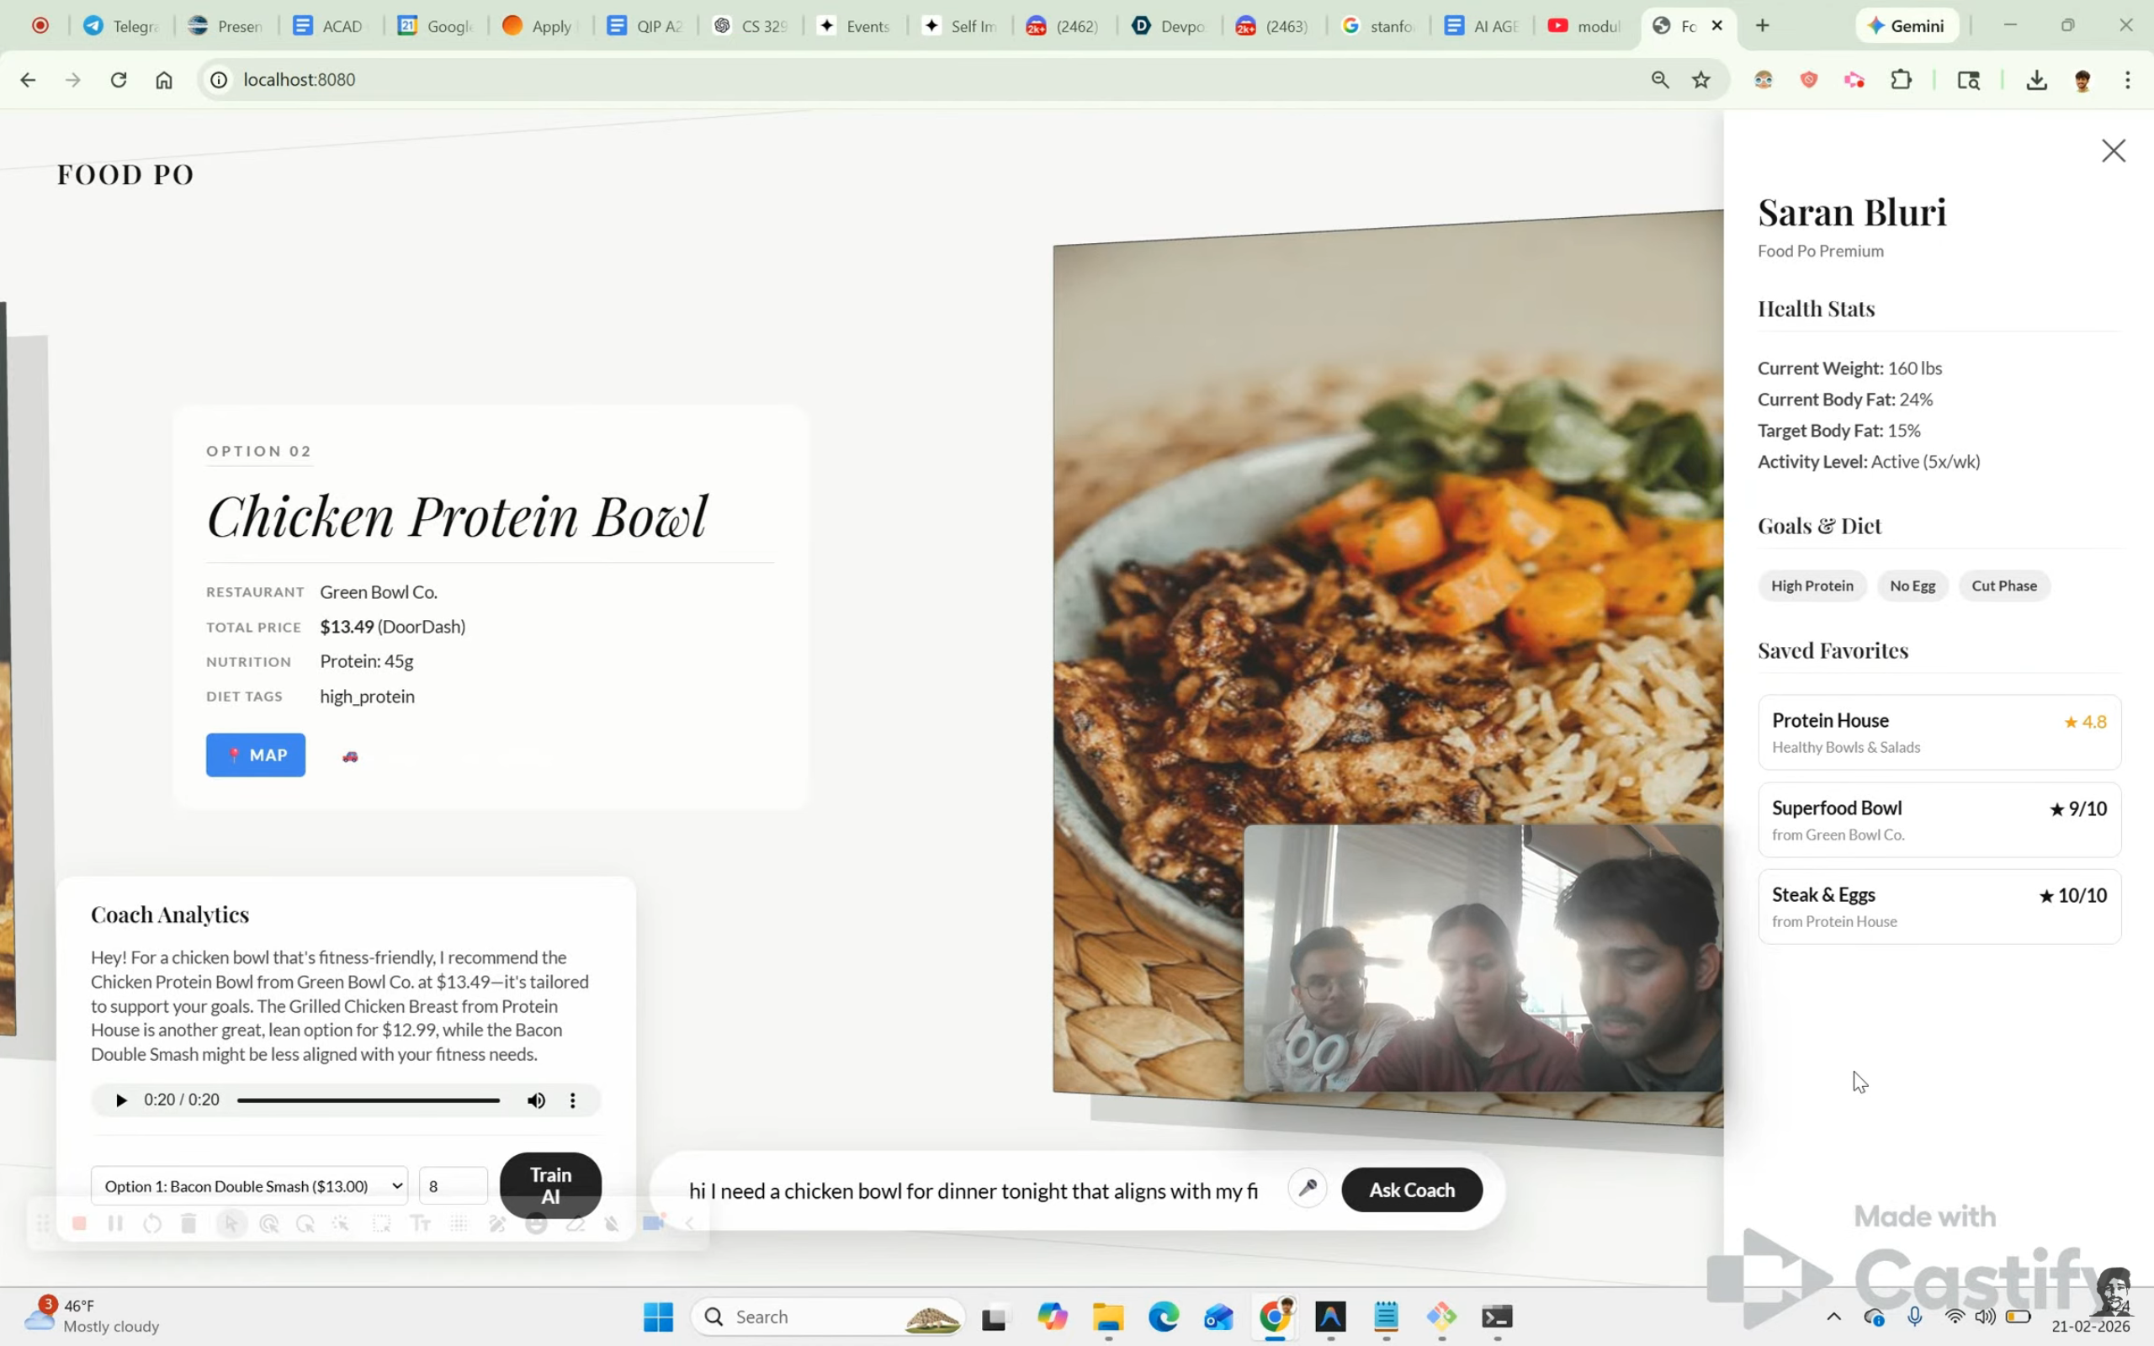Show hidden system tray icons
This screenshot has width=2154, height=1346.
(1833, 1317)
